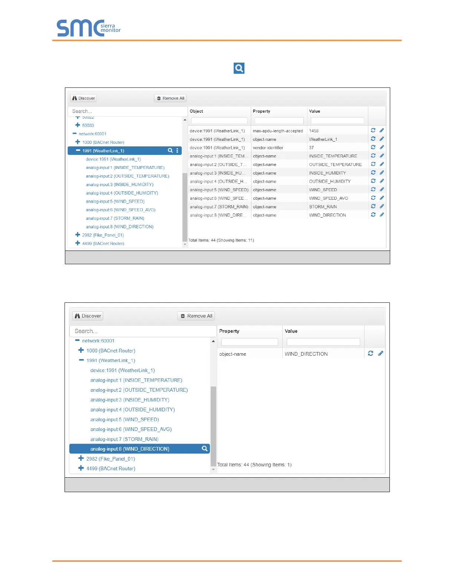The width and height of the screenshot is (454, 587).
Task: Expand 2982 (Fike_Panel_01) in lower tree
Action: coord(81,458)
